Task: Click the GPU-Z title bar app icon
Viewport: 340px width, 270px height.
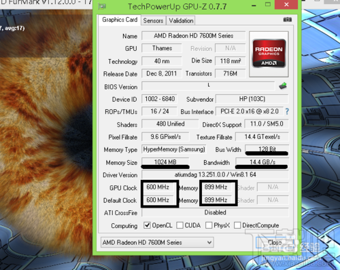Action: [x=102, y=6]
